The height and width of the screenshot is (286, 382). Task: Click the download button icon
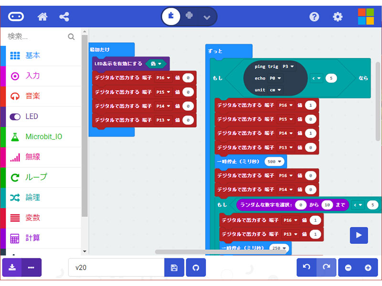click(x=12, y=267)
